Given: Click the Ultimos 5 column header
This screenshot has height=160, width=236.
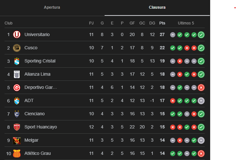Looking at the screenshot, I should click(x=186, y=23).
